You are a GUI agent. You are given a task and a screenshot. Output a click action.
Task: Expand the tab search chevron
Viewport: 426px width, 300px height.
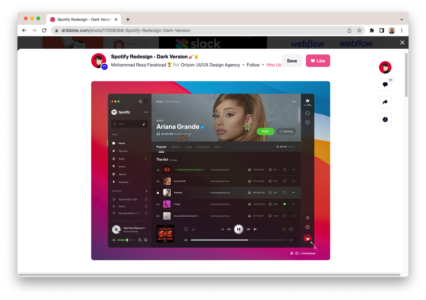point(402,19)
